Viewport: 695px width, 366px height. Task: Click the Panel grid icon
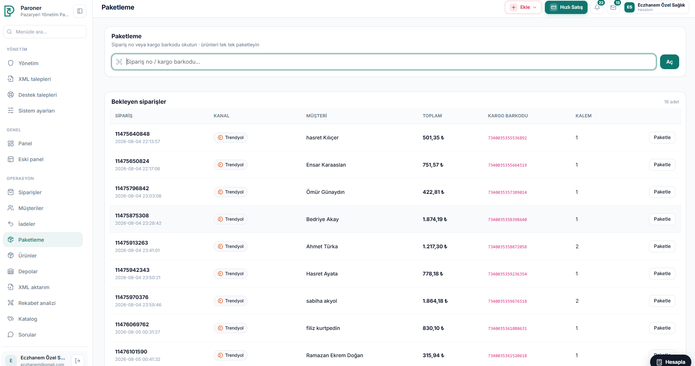[11, 143]
